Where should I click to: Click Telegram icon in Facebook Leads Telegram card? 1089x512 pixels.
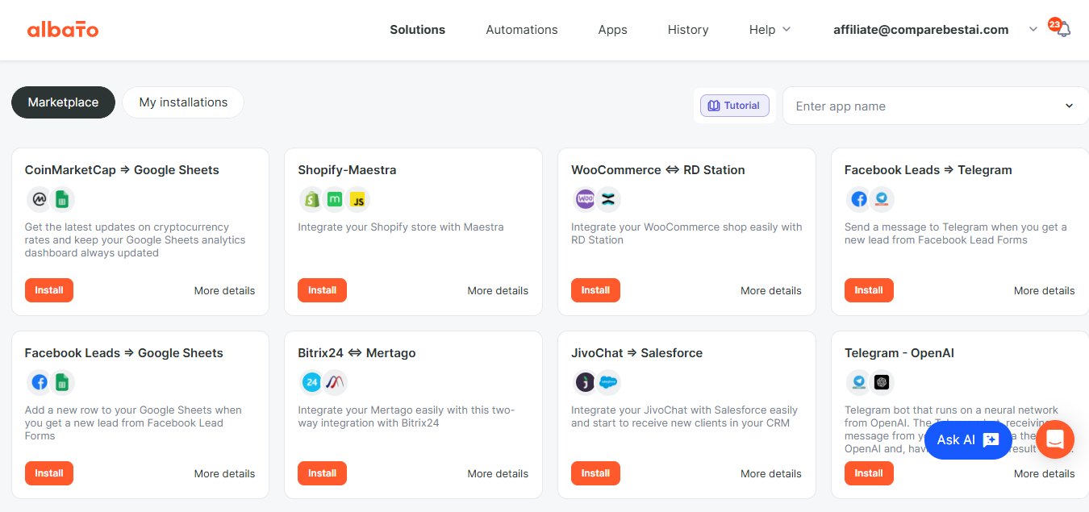point(882,199)
